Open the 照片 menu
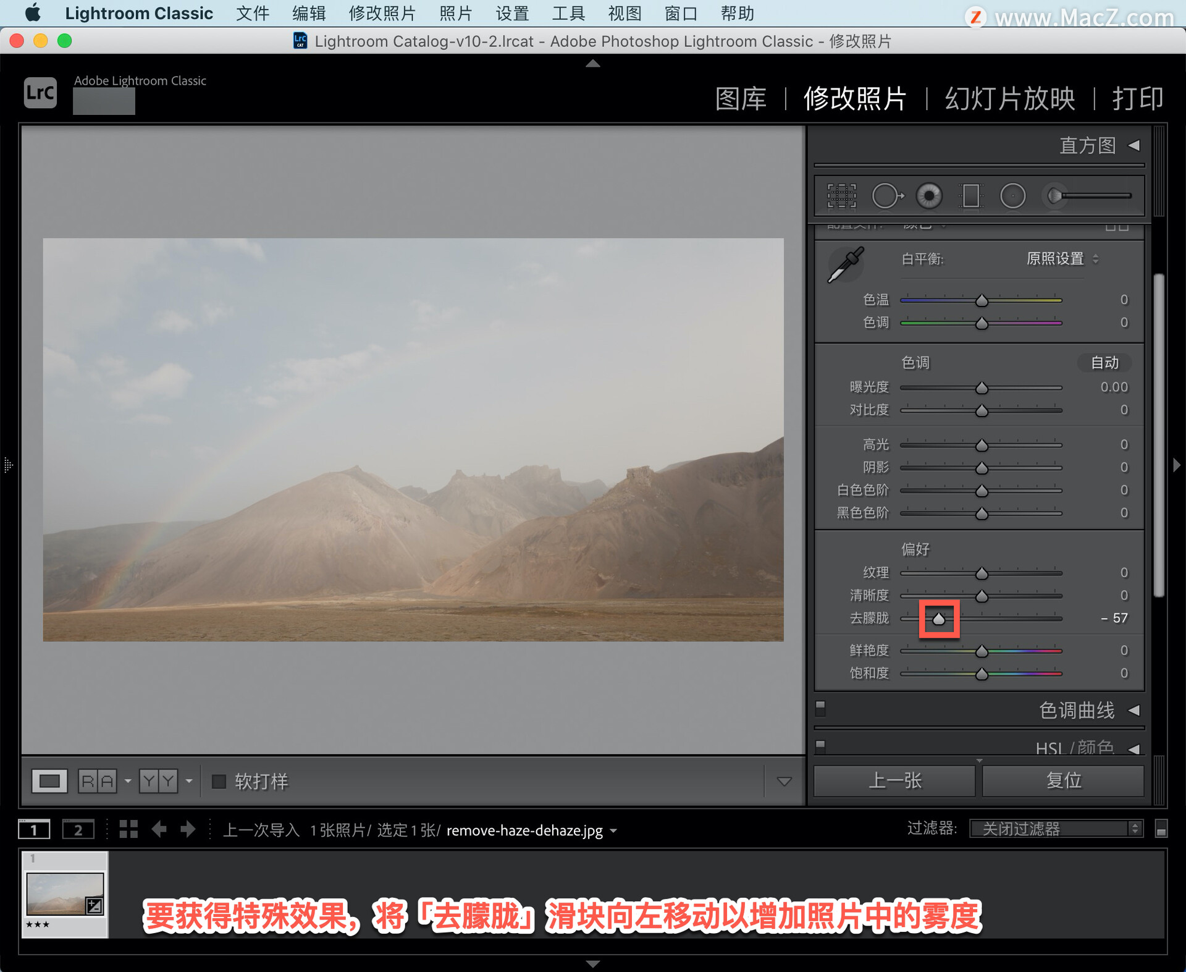This screenshot has height=972, width=1186. (456, 14)
